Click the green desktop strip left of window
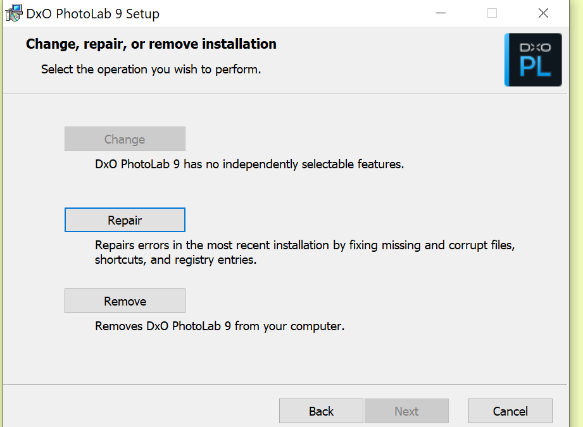The height and width of the screenshot is (427, 583). point(1,190)
